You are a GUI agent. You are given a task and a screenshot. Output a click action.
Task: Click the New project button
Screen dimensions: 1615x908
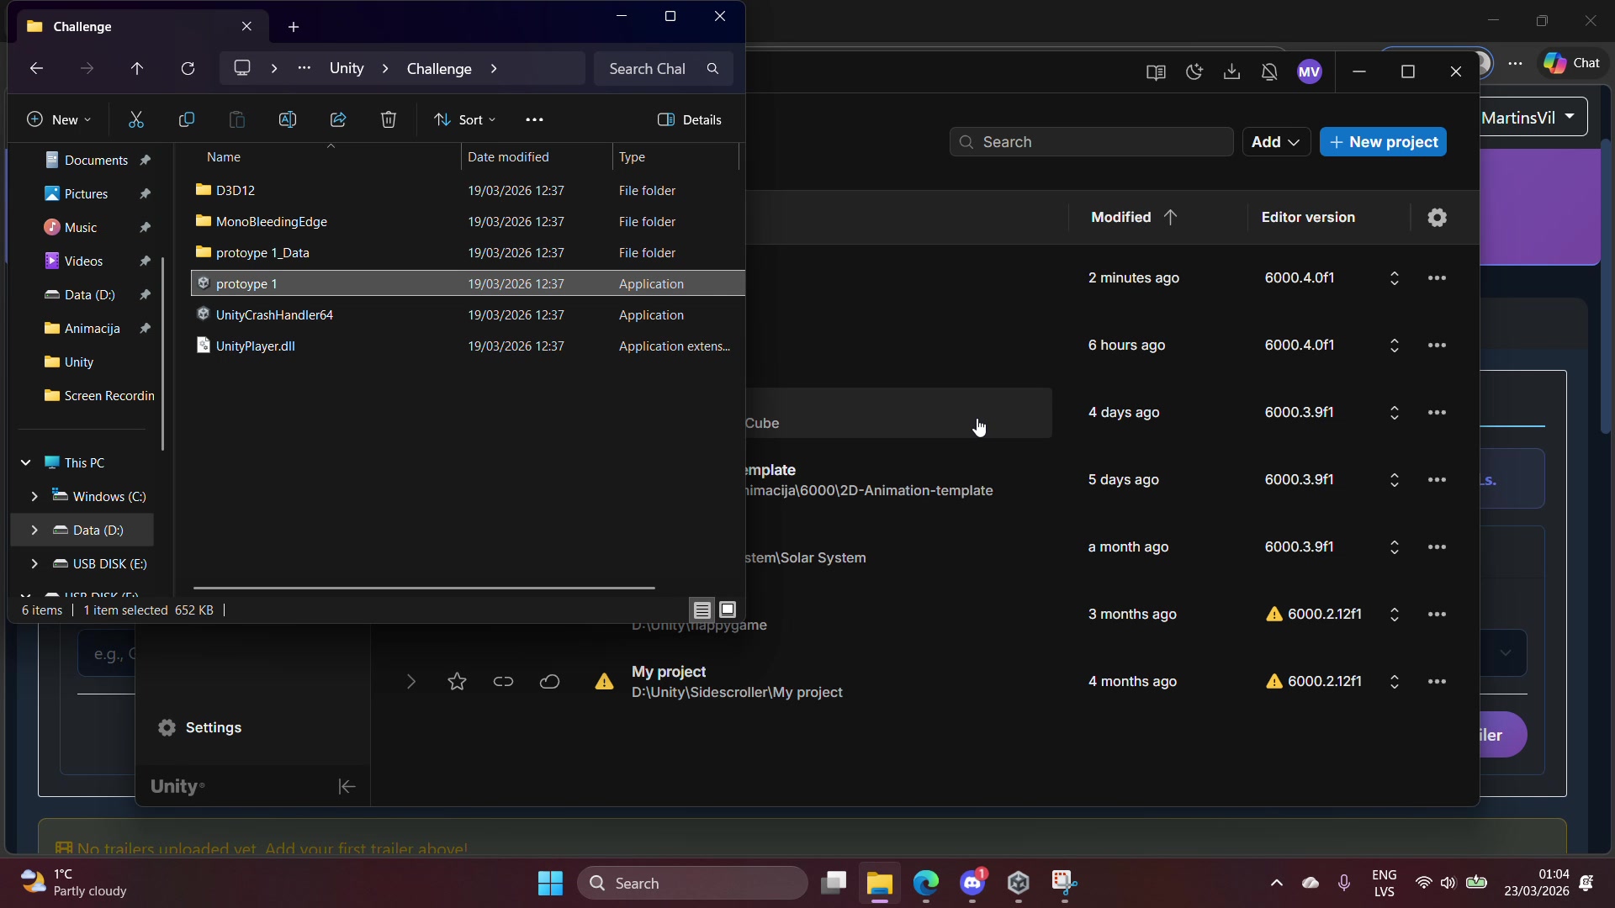coord(1384,142)
